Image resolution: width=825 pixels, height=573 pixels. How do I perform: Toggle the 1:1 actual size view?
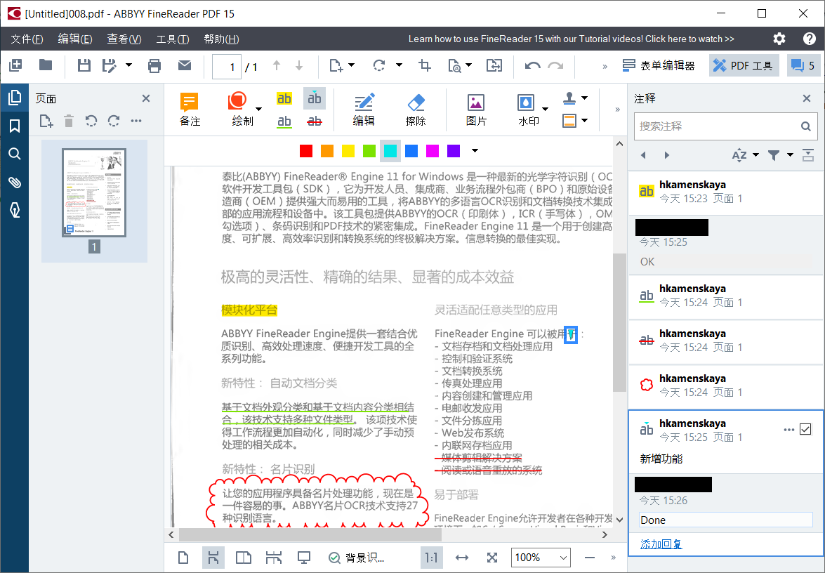coord(431,558)
